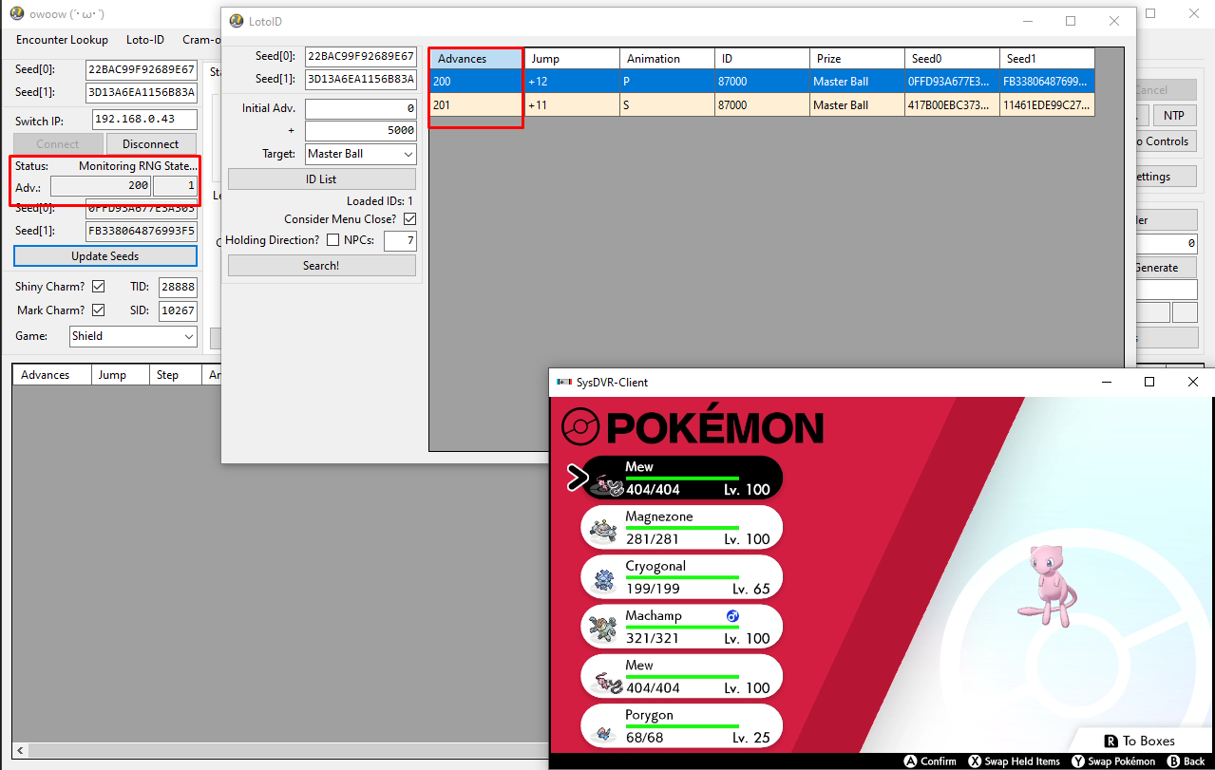Minimize the LotoID window

1027,21
